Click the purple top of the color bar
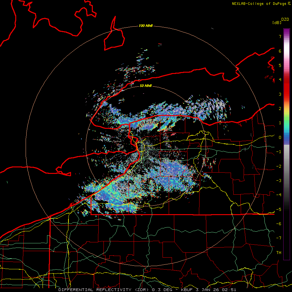 286,32
